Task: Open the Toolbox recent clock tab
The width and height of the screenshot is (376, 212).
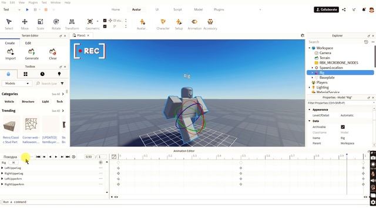Action: (42, 74)
